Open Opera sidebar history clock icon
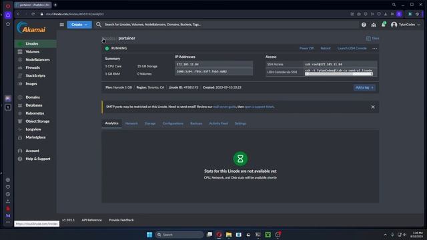The image size is (427, 240). coord(8,194)
